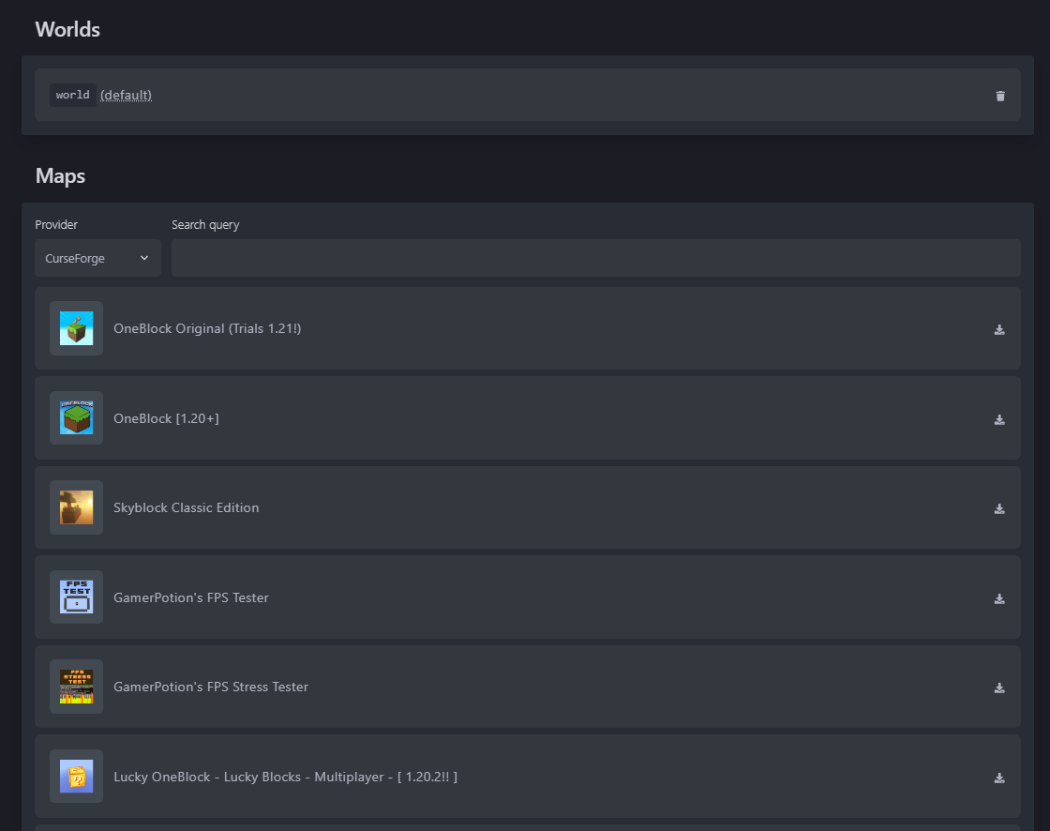This screenshot has width=1050, height=831.
Task: Click the Search query input field
Action: (596, 257)
